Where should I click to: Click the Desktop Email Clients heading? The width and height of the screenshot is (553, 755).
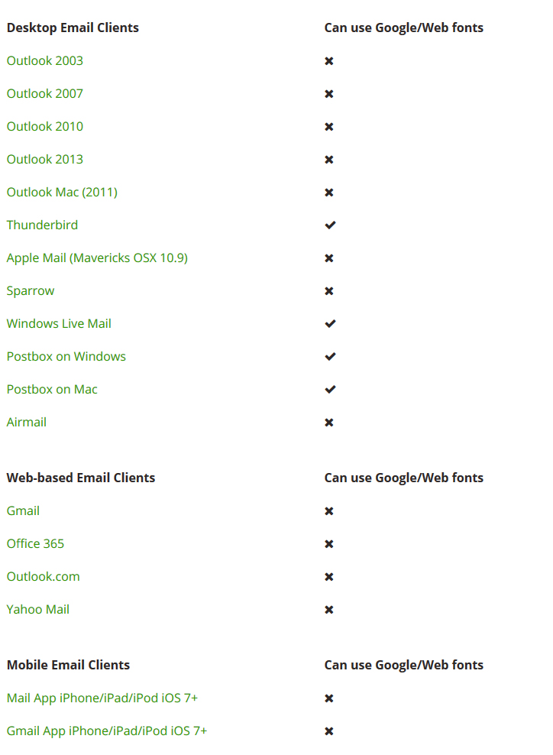[73, 28]
